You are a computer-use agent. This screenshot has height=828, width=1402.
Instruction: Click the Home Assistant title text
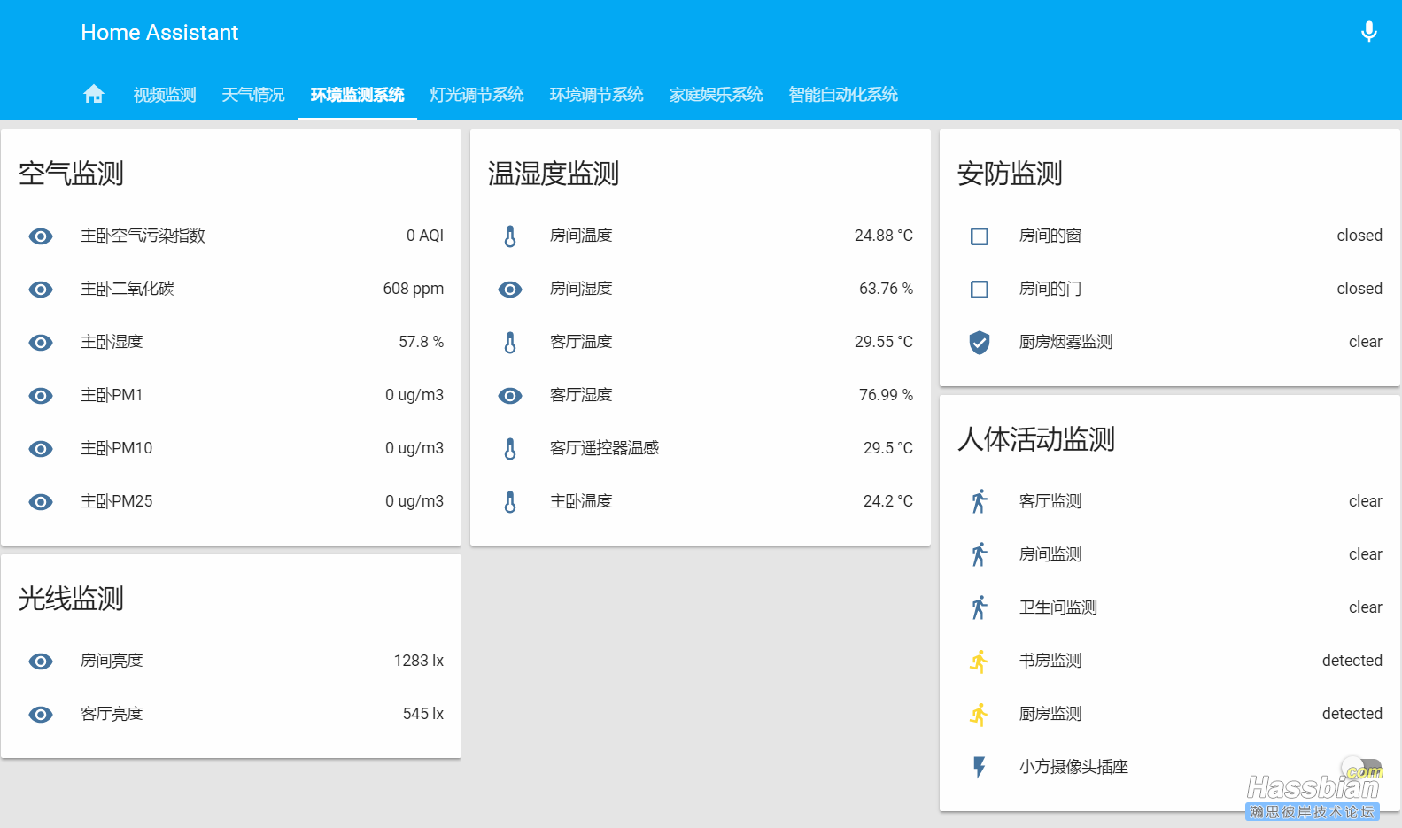click(159, 33)
